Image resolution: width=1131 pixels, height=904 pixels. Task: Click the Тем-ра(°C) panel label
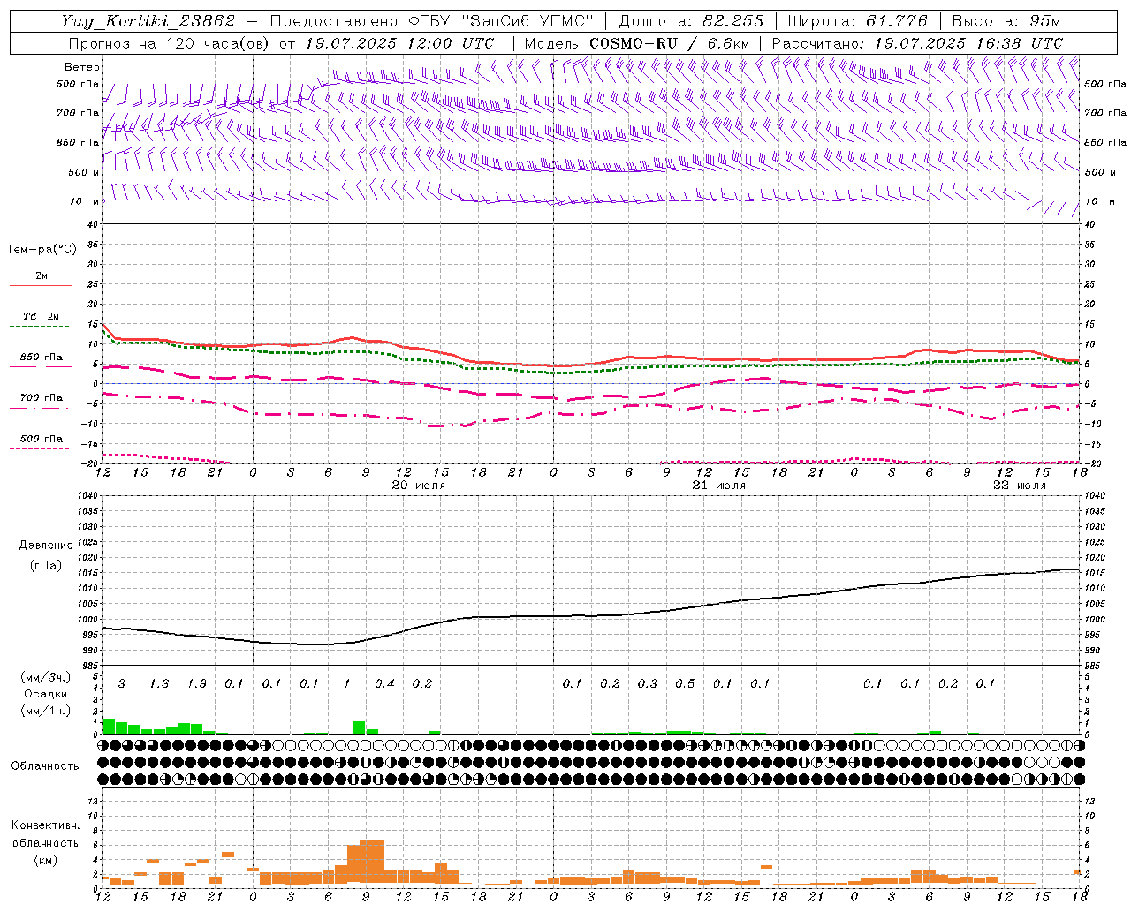point(42,250)
